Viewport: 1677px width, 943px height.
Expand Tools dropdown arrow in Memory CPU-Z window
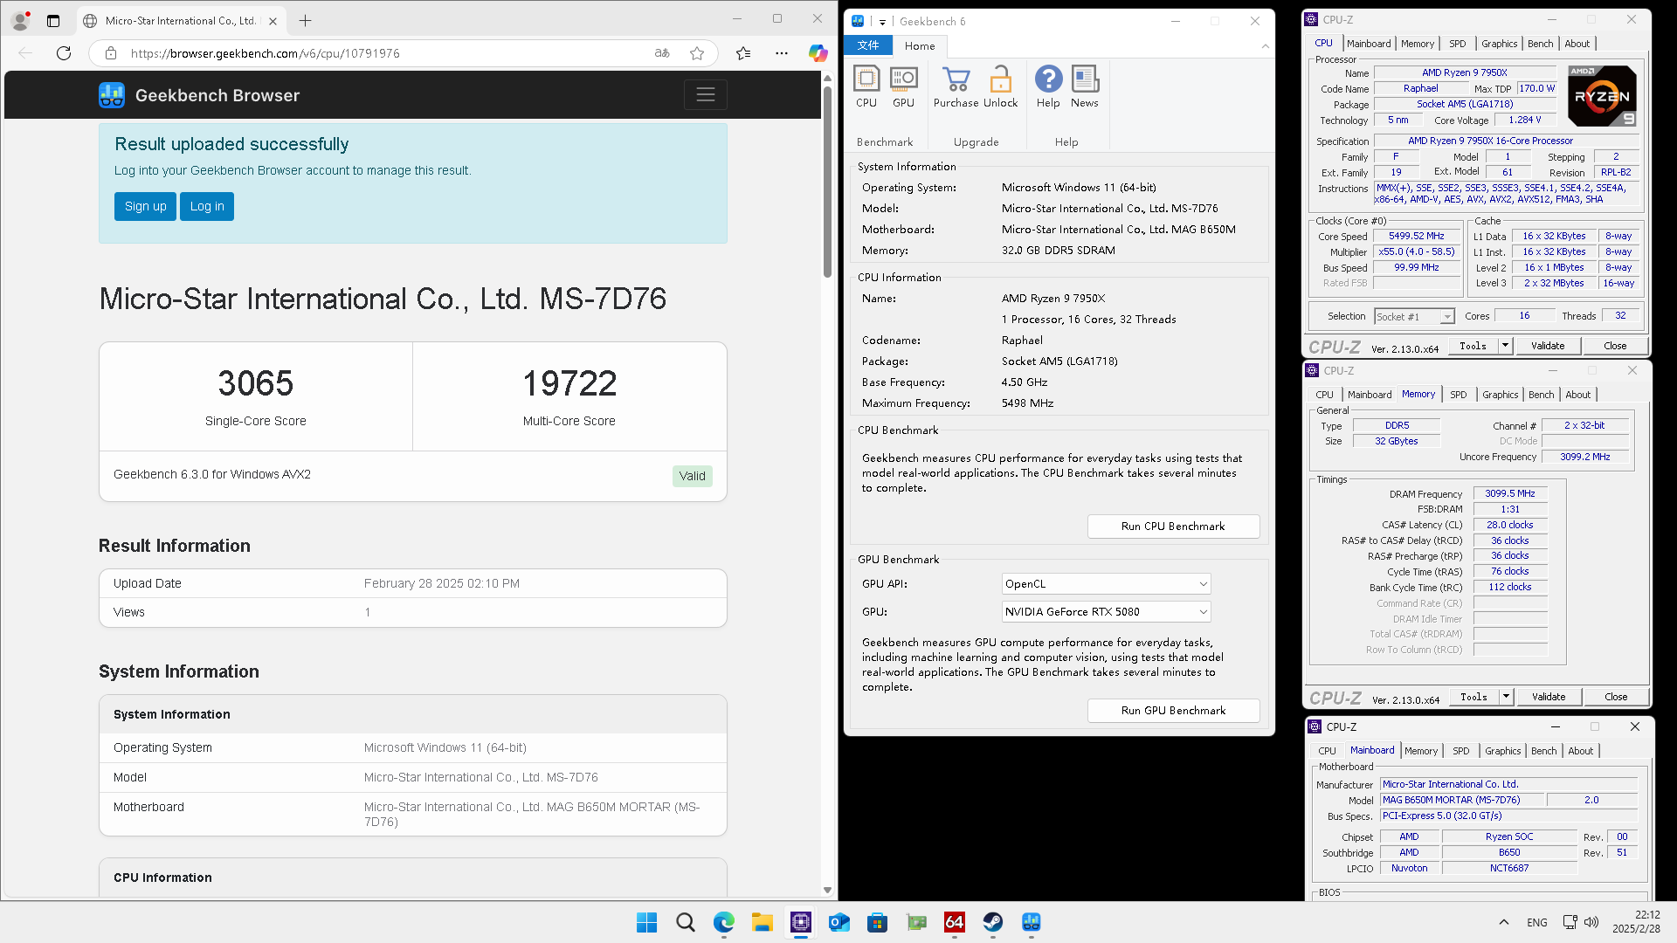[x=1506, y=697]
